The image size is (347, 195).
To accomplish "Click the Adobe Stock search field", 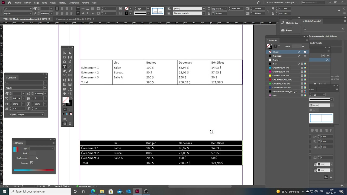I will point(313,3).
